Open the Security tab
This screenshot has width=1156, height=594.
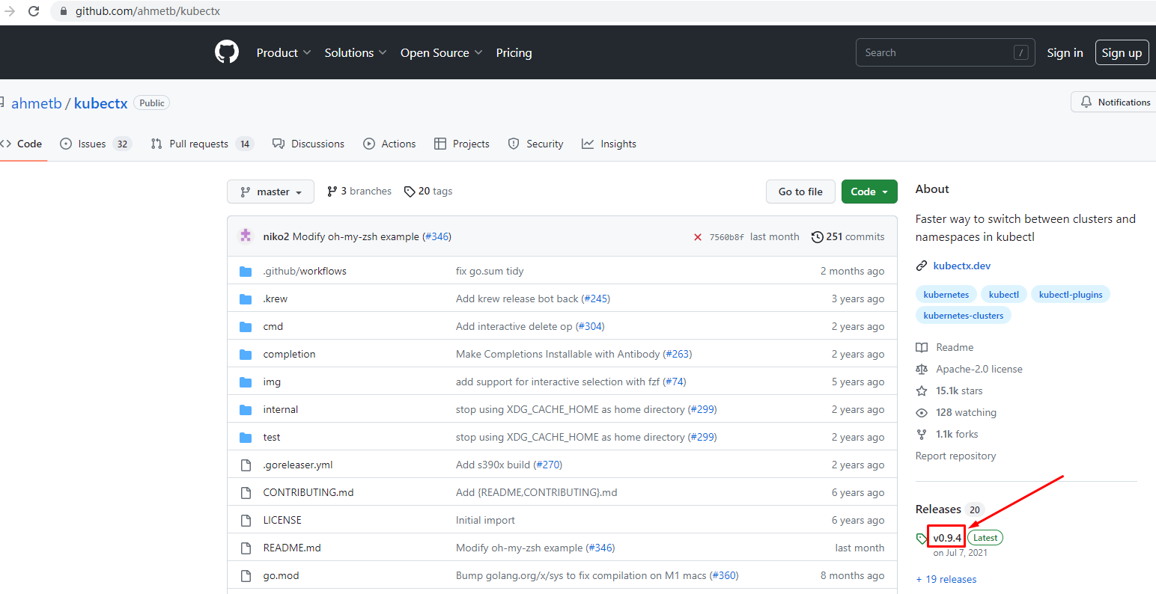click(535, 144)
